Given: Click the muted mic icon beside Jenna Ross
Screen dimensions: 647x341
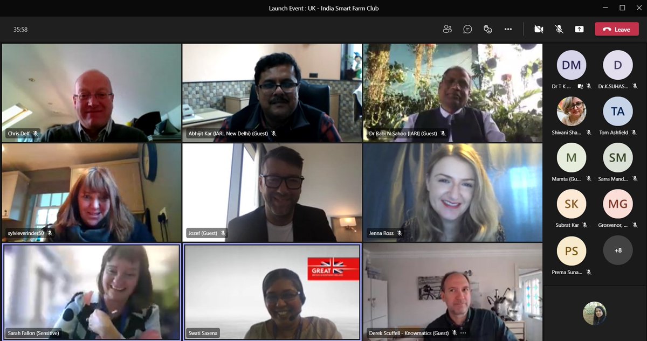Looking at the screenshot, I should [400, 233].
